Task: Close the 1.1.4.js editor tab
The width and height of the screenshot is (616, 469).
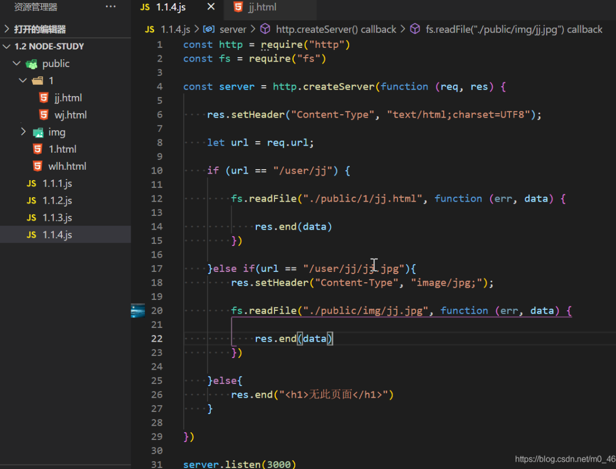Action: tap(211, 7)
